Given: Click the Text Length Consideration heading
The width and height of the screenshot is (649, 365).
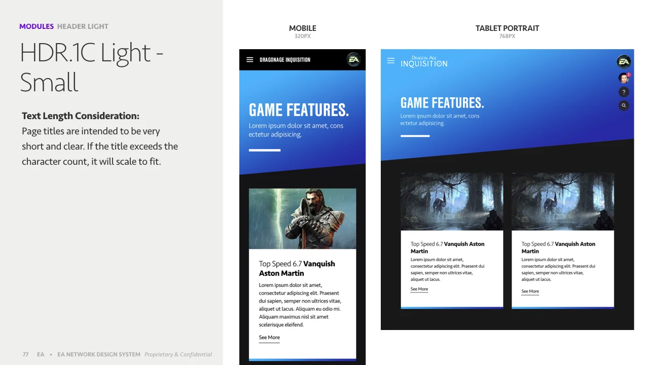Looking at the screenshot, I should (x=81, y=116).
